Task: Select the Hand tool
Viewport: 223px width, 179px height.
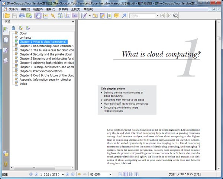Action: point(38,16)
